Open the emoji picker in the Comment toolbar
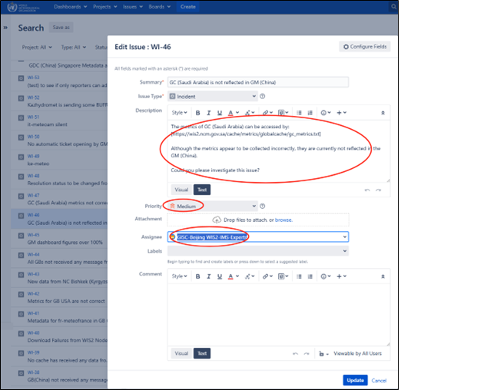 click(x=327, y=276)
